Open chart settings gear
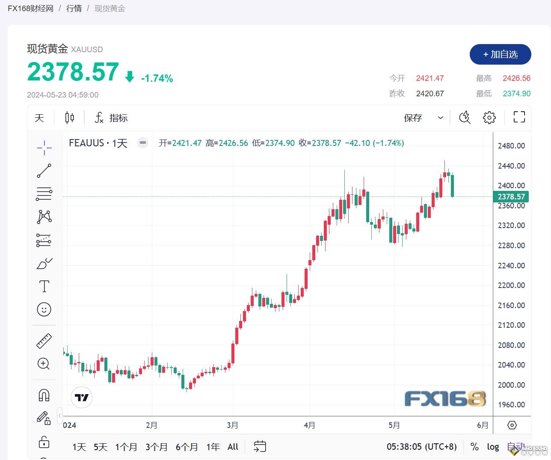 click(489, 118)
